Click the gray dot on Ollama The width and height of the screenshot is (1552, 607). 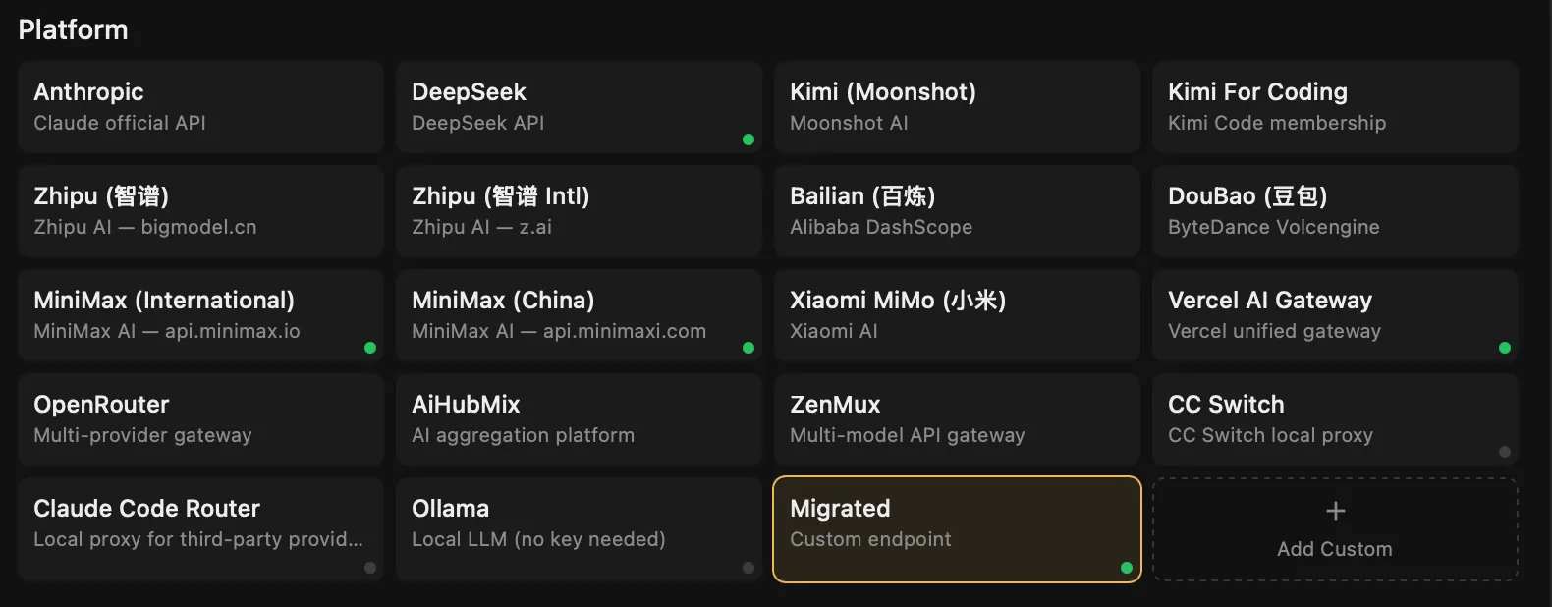[748, 567]
